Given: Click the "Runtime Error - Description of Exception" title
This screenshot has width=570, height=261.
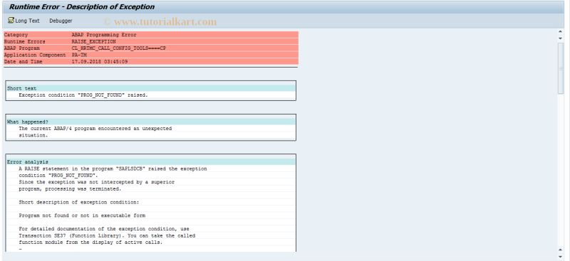Looking at the screenshot, I should (82, 7).
